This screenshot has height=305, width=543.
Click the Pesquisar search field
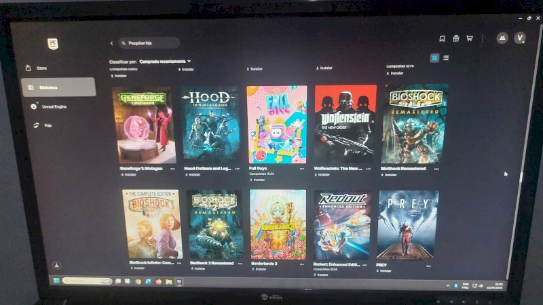click(x=149, y=43)
